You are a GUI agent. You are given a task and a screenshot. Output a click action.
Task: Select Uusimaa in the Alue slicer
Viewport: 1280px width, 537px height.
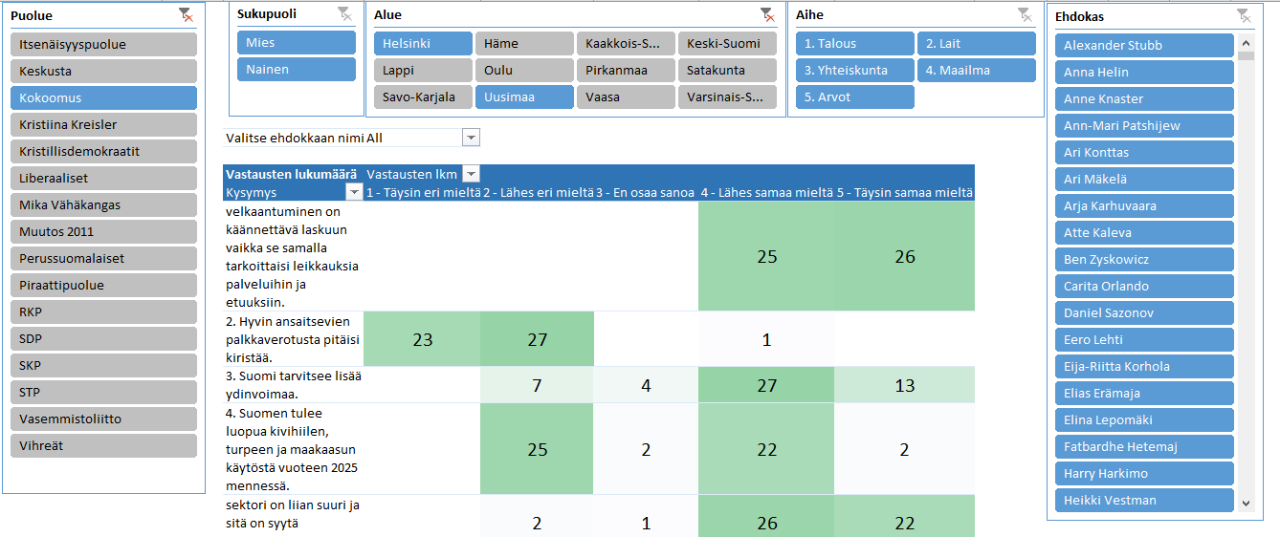524,97
